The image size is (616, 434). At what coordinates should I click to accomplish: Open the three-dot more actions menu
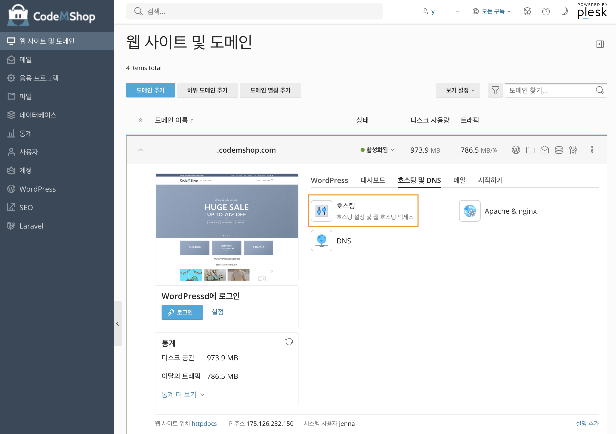pos(592,150)
